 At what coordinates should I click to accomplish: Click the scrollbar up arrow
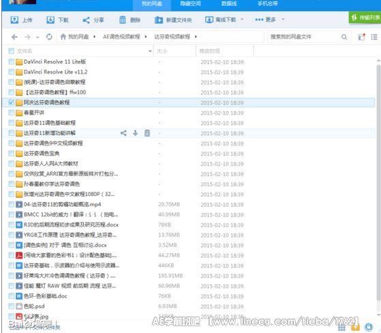[x=378, y=61]
